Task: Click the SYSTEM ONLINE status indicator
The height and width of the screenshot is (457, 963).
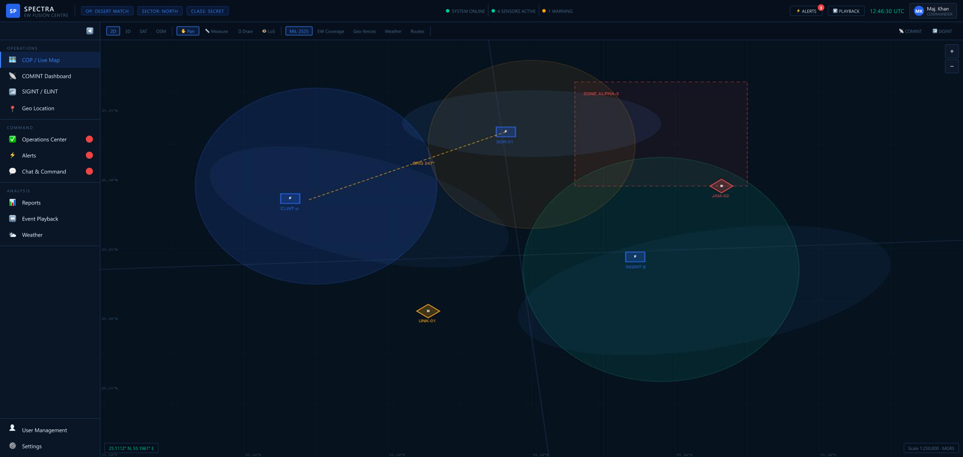Action: (x=465, y=11)
